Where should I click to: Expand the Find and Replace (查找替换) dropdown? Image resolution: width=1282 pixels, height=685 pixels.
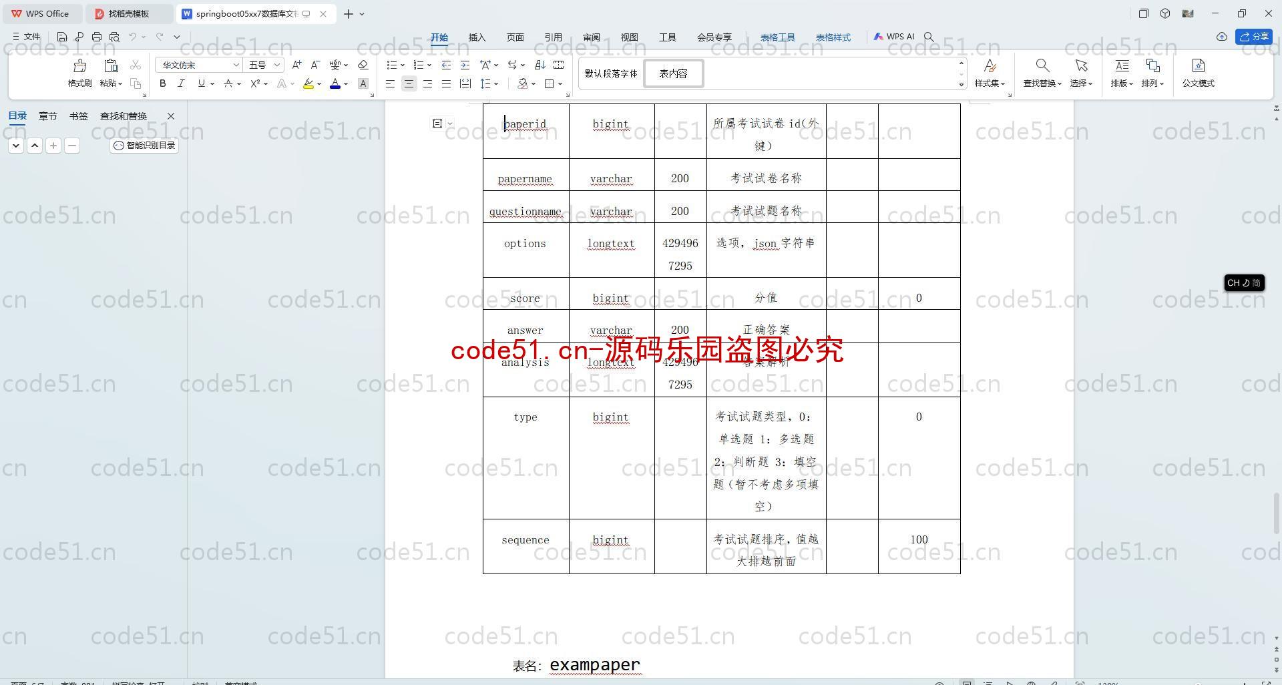1042,83
